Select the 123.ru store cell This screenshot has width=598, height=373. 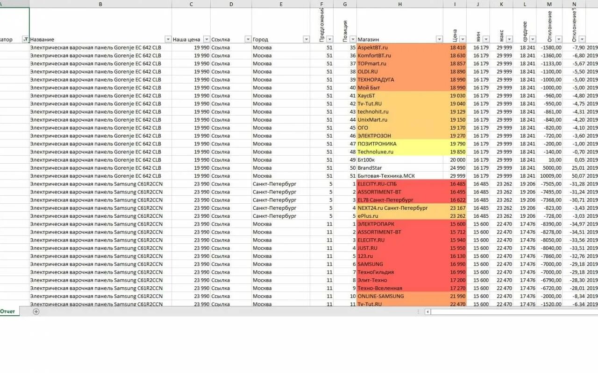point(400,256)
